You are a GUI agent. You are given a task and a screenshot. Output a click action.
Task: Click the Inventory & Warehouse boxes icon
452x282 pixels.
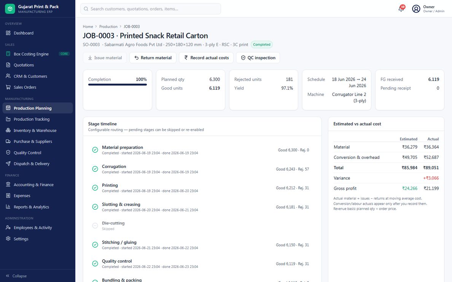tap(8, 130)
